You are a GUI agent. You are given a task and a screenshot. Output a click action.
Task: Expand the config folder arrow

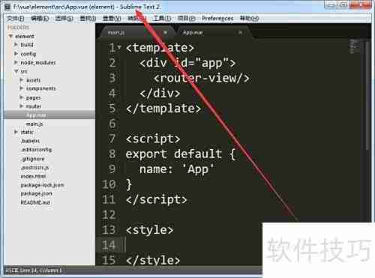(x=16, y=54)
